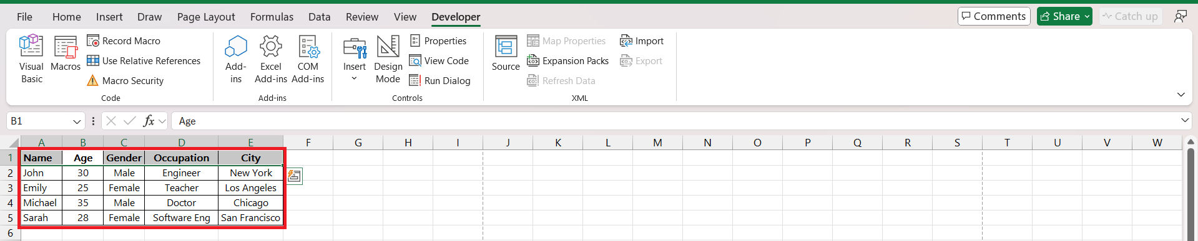The width and height of the screenshot is (1198, 241).
Task: Open Macro Security settings
Action: coord(125,81)
